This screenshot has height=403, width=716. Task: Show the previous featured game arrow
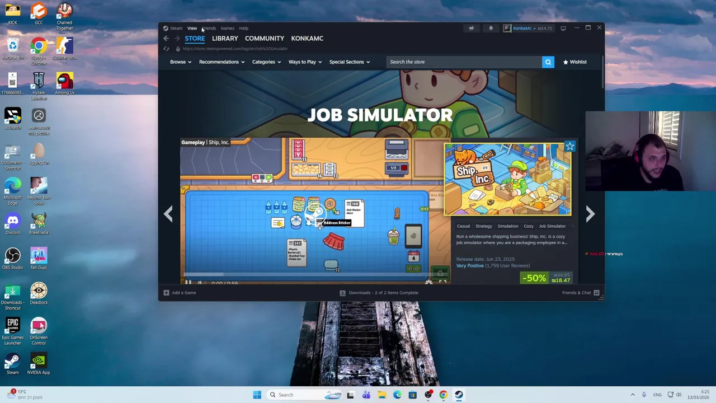coord(168,214)
